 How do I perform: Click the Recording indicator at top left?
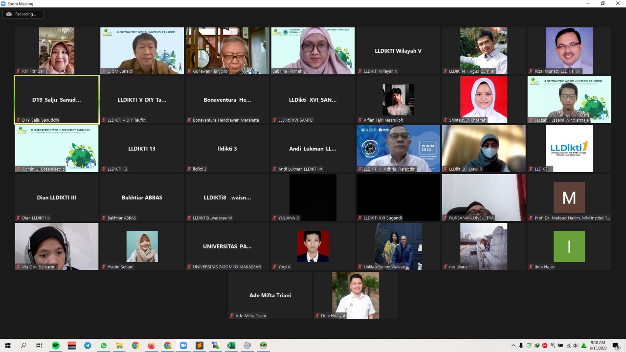pyautogui.click(x=22, y=14)
